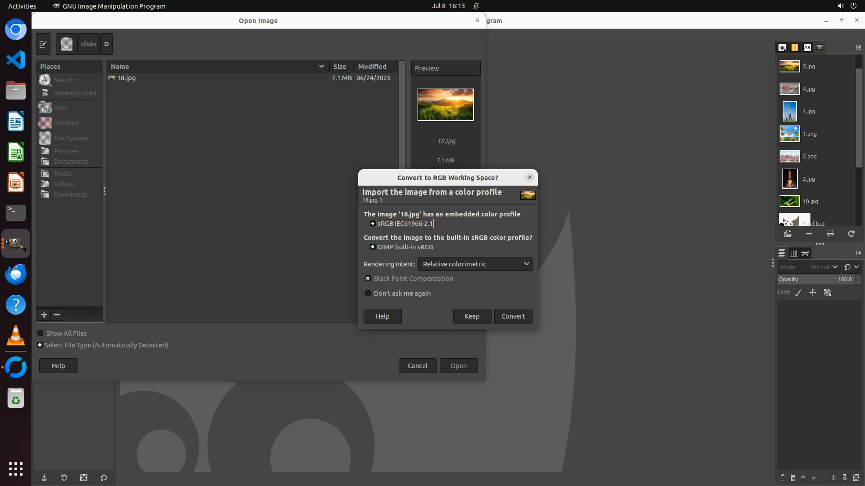
Task: Switch to the Brushes tab icon
Action: [x=782, y=47]
